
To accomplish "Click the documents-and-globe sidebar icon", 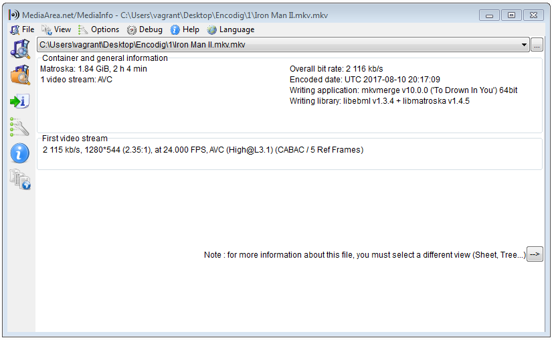I will [x=20, y=179].
